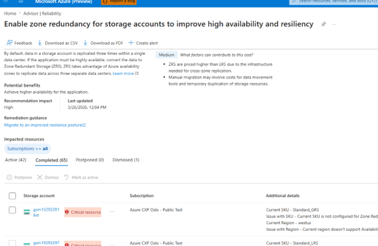This screenshot has width=378, height=246.
Task: Click the Last updated date value
Action: tap(87, 107)
